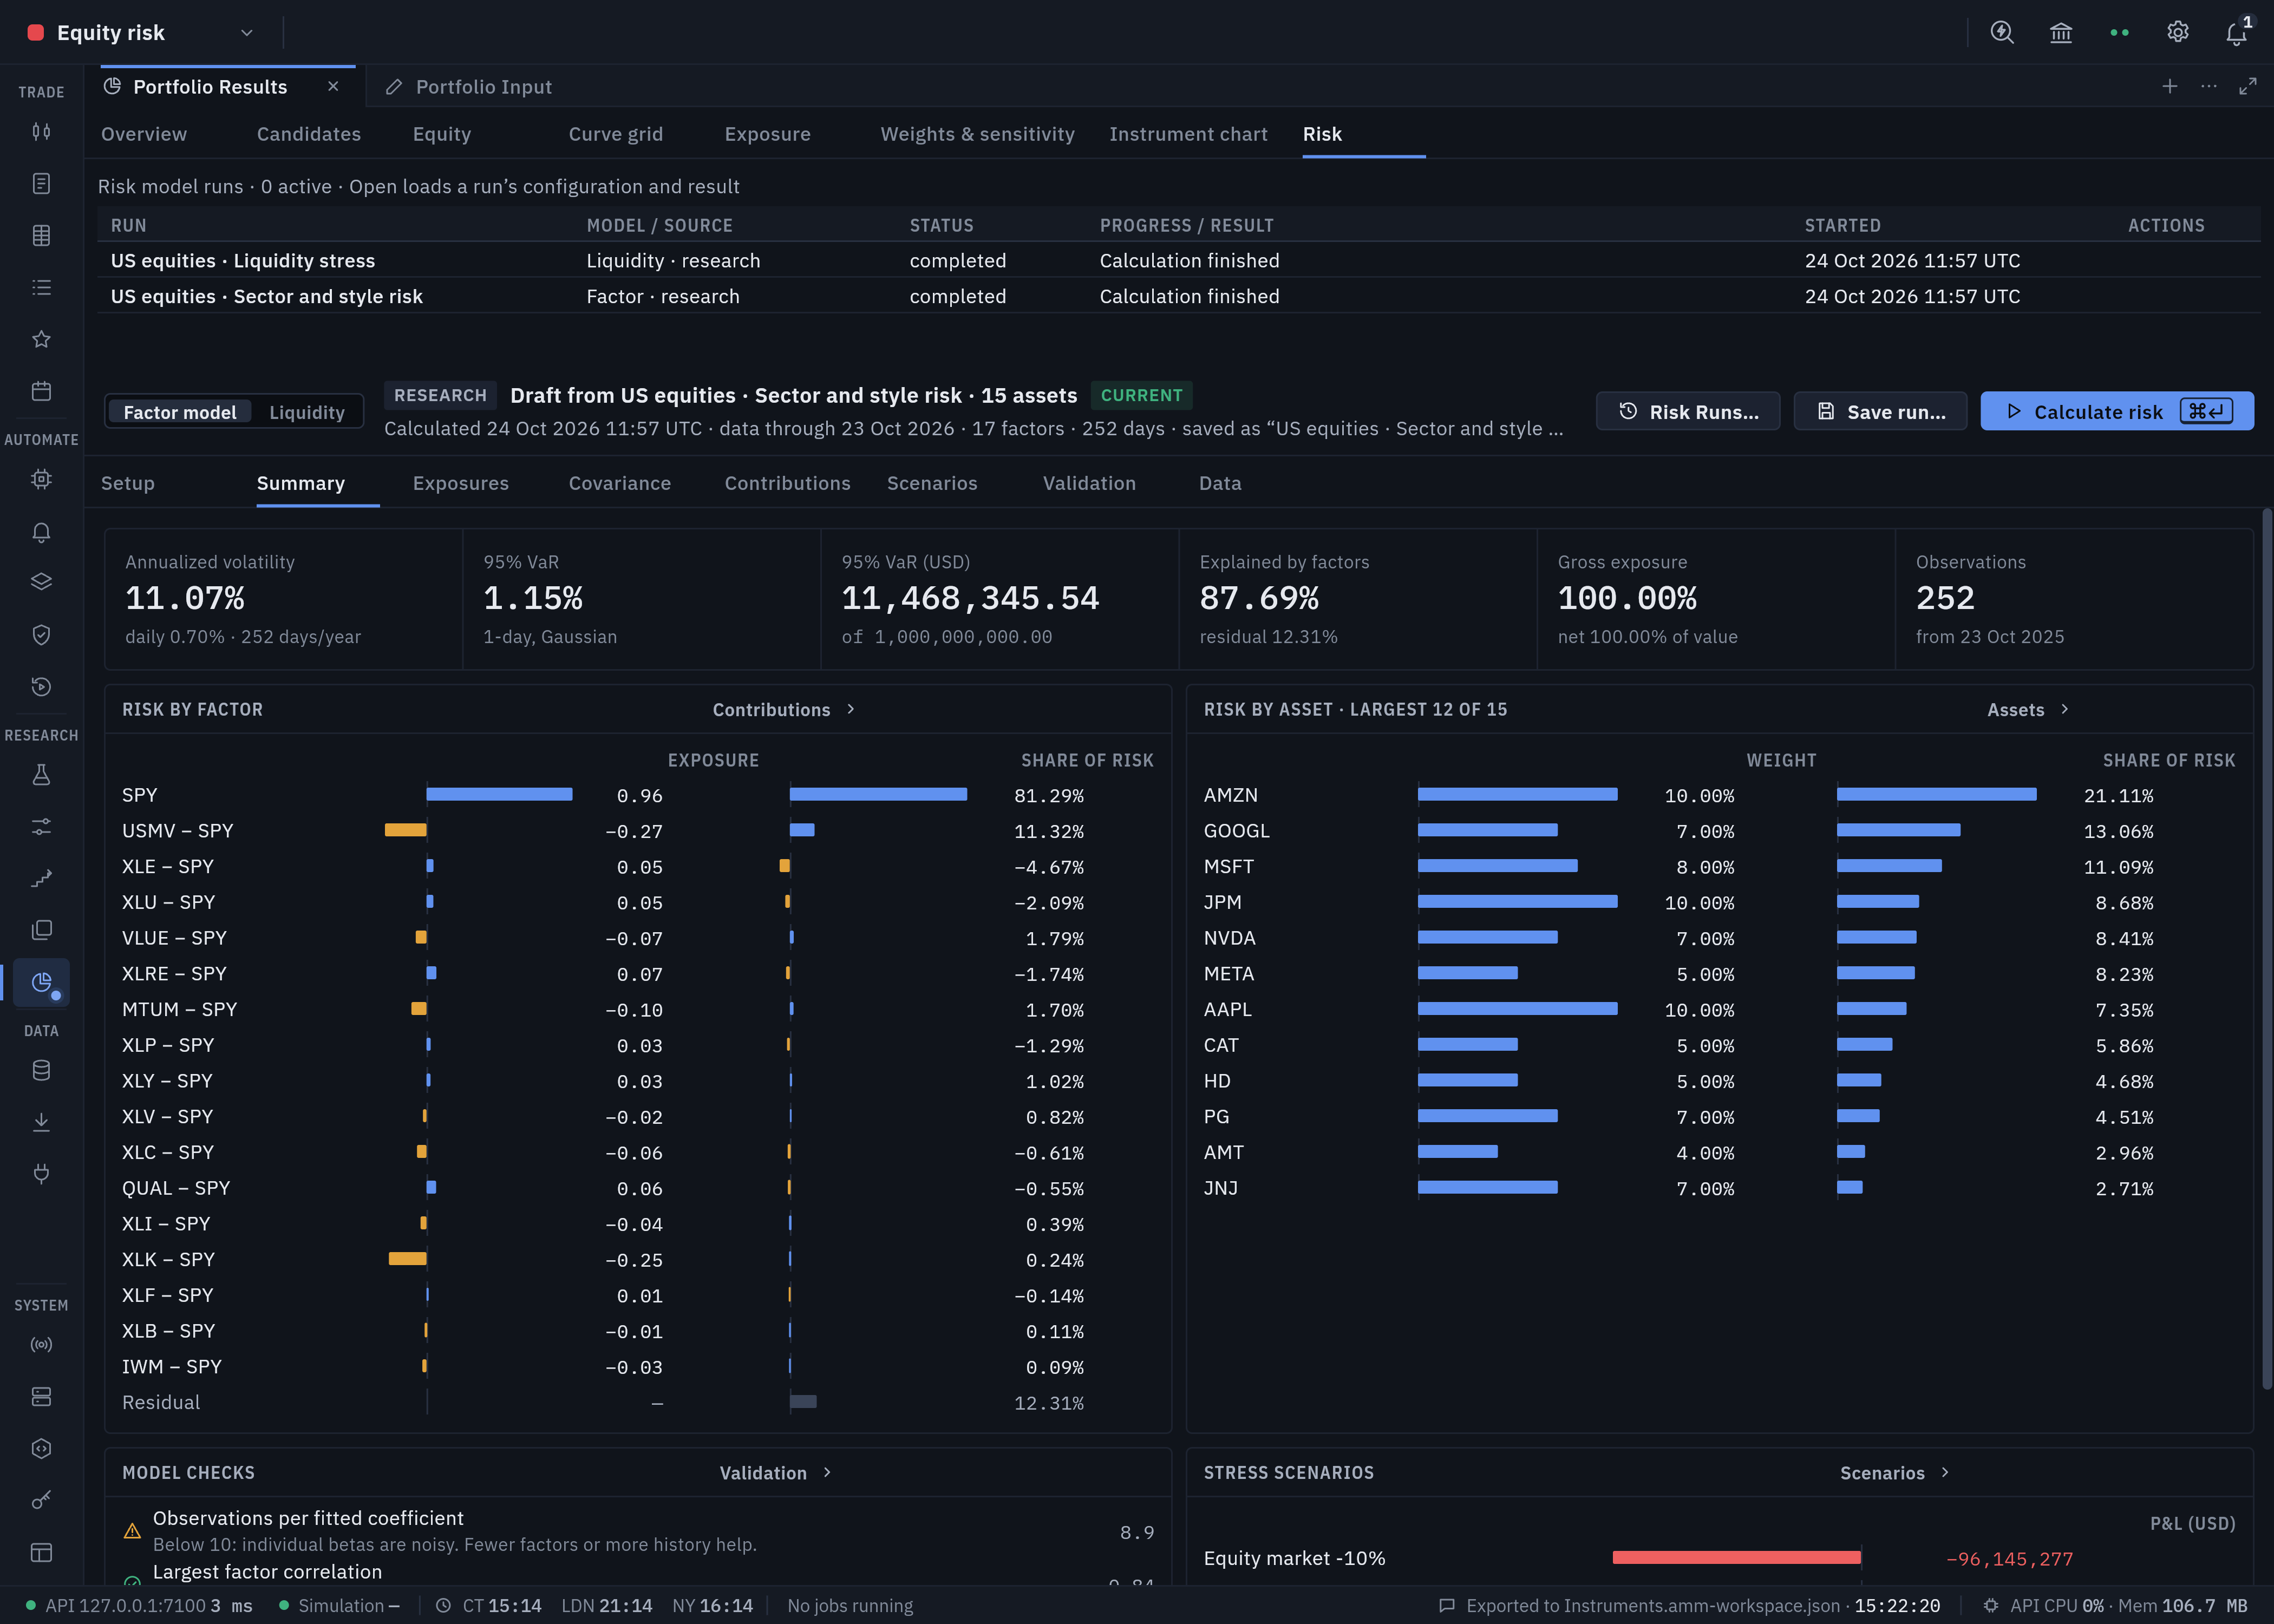Open the Weights & sensitivity tab
The width and height of the screenshot is (2274, 1624).
[977, 134]
